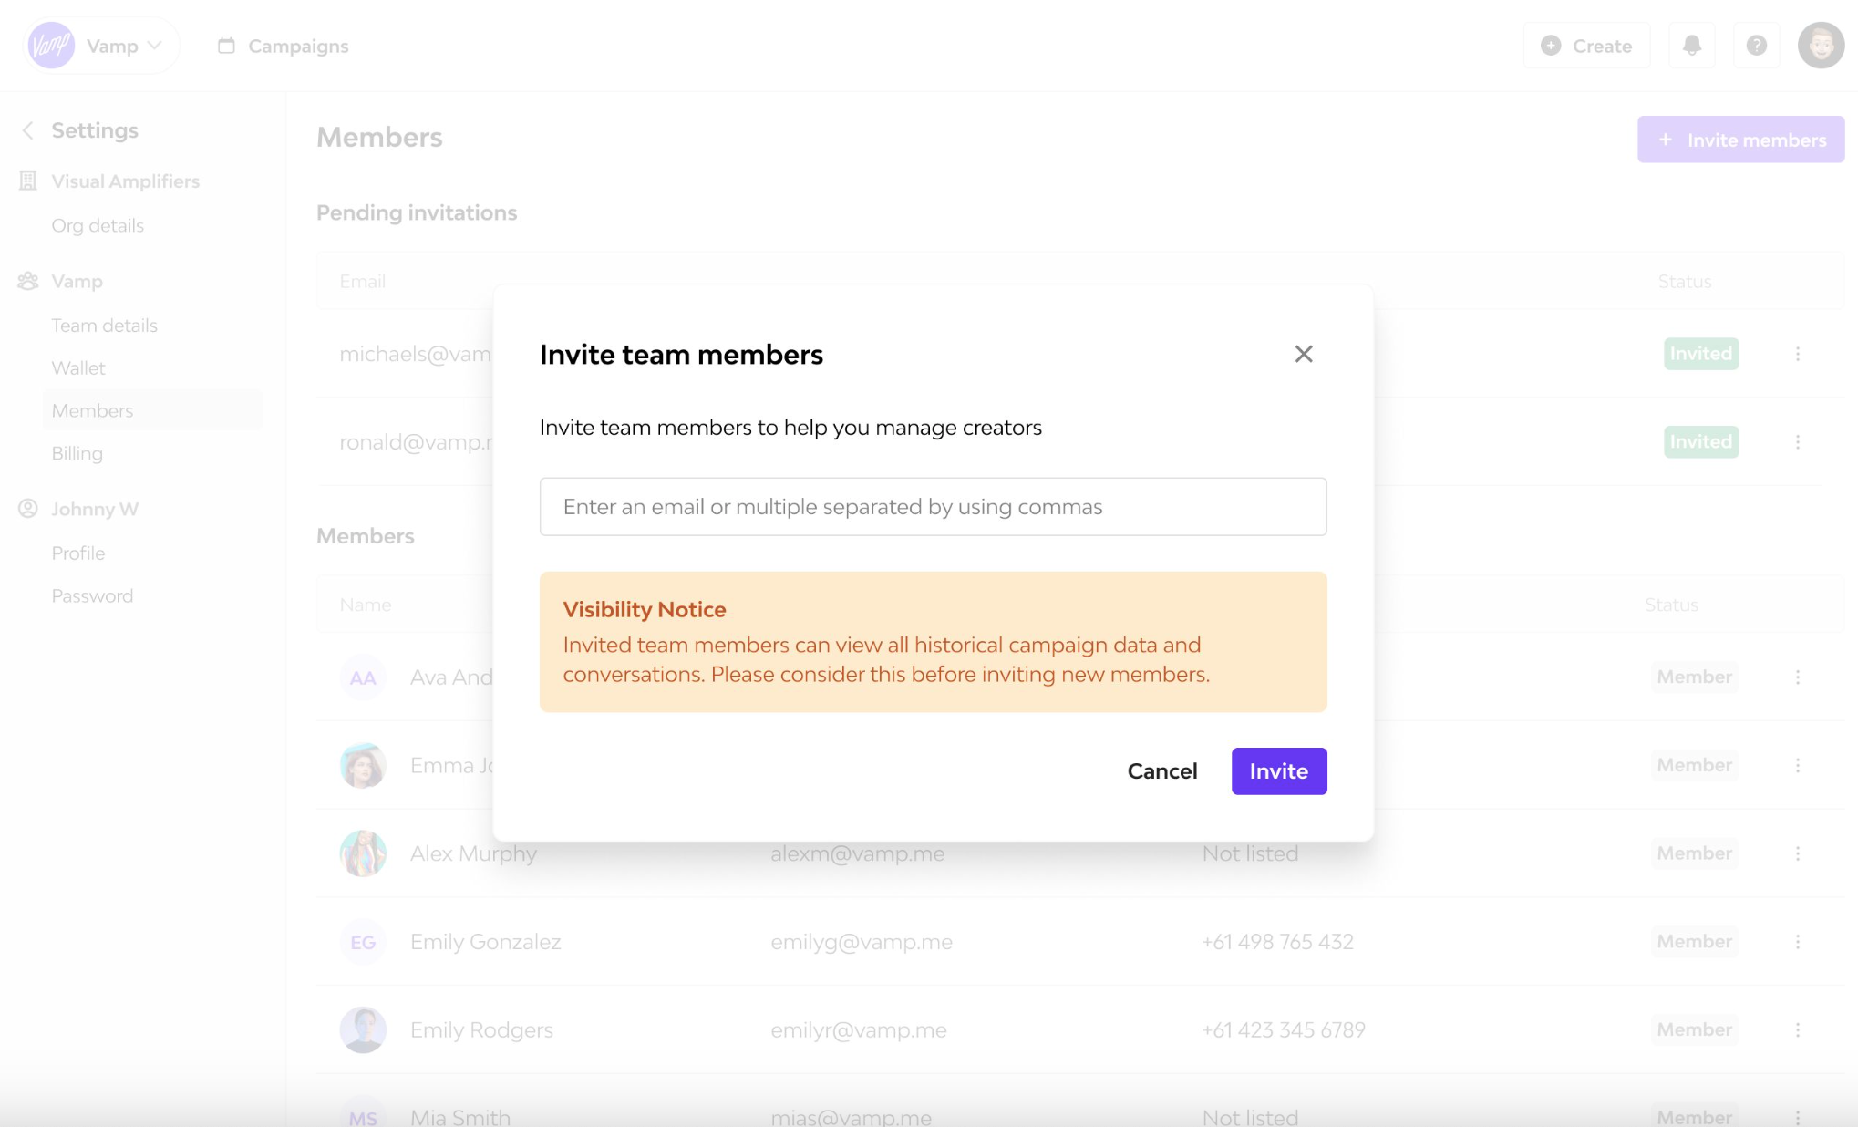
Task: Open Billing settings
Action: click(77, 453)
